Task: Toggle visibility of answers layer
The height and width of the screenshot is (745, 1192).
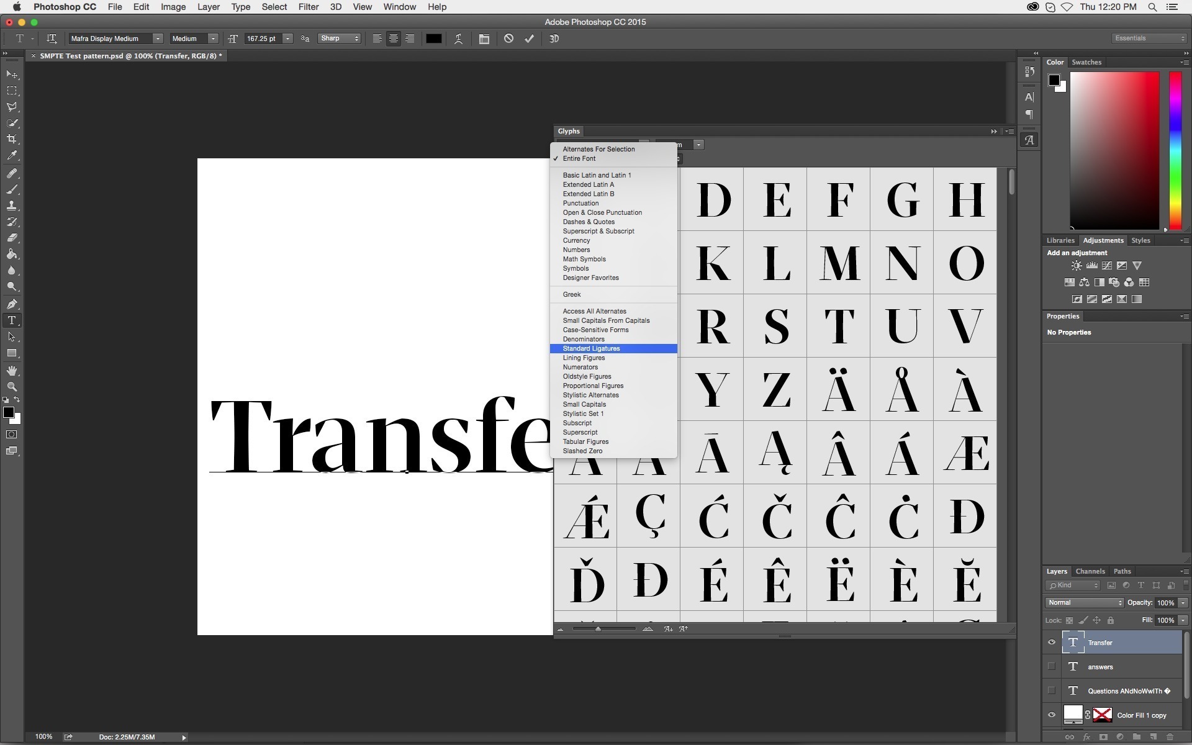Action: (x=1050, y=666)
